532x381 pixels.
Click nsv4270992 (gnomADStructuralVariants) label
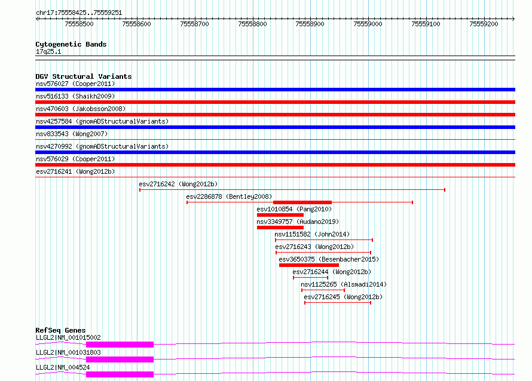[102, 146]
